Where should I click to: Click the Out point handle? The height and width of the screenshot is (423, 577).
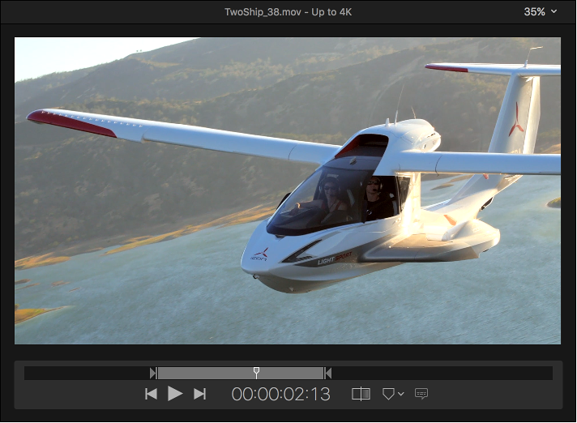click(328, 374)
